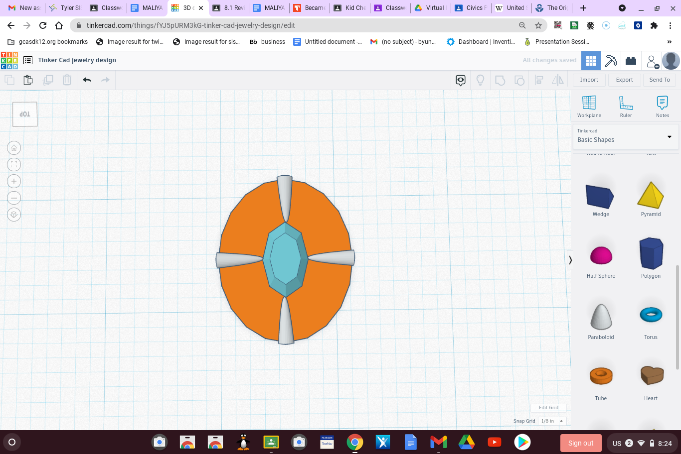Click the Edit Grid control
The height and width of the screenshot is (454, 681).
click(548, 407)
